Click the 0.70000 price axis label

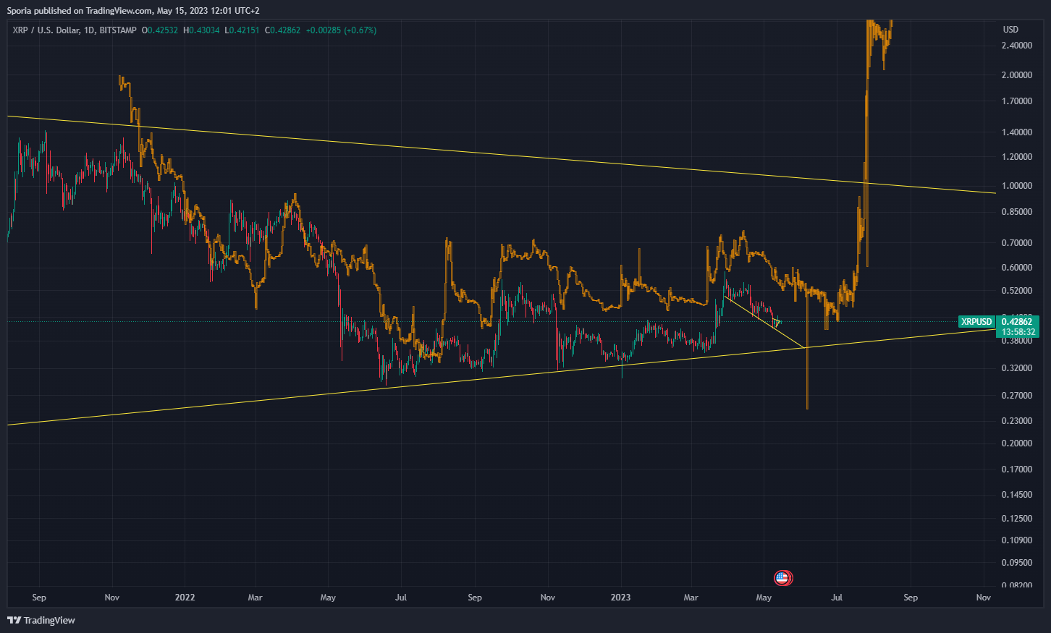pos(1017,243)
